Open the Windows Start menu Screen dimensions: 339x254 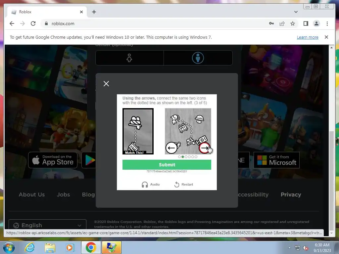pos(9,247)
